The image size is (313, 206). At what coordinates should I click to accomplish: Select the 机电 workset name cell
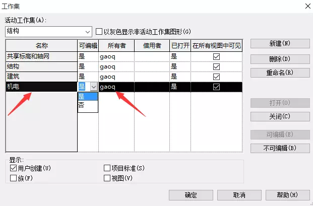pyautogui.click(x=41, y=87)
